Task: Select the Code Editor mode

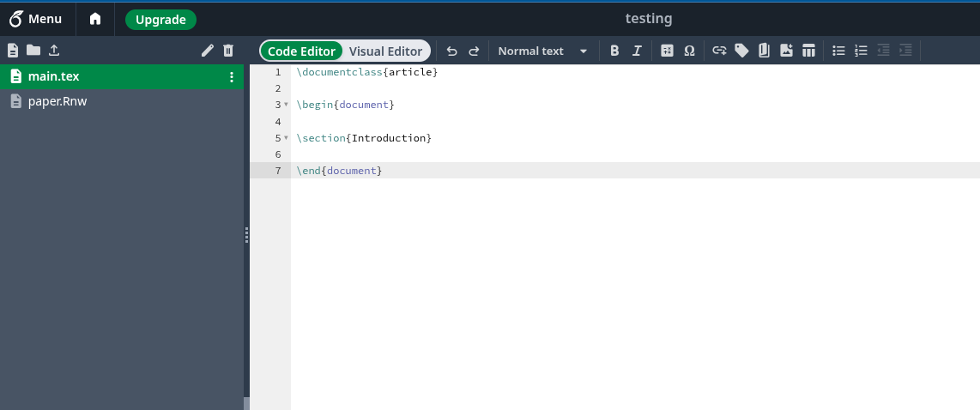Action: pos(301,51)
